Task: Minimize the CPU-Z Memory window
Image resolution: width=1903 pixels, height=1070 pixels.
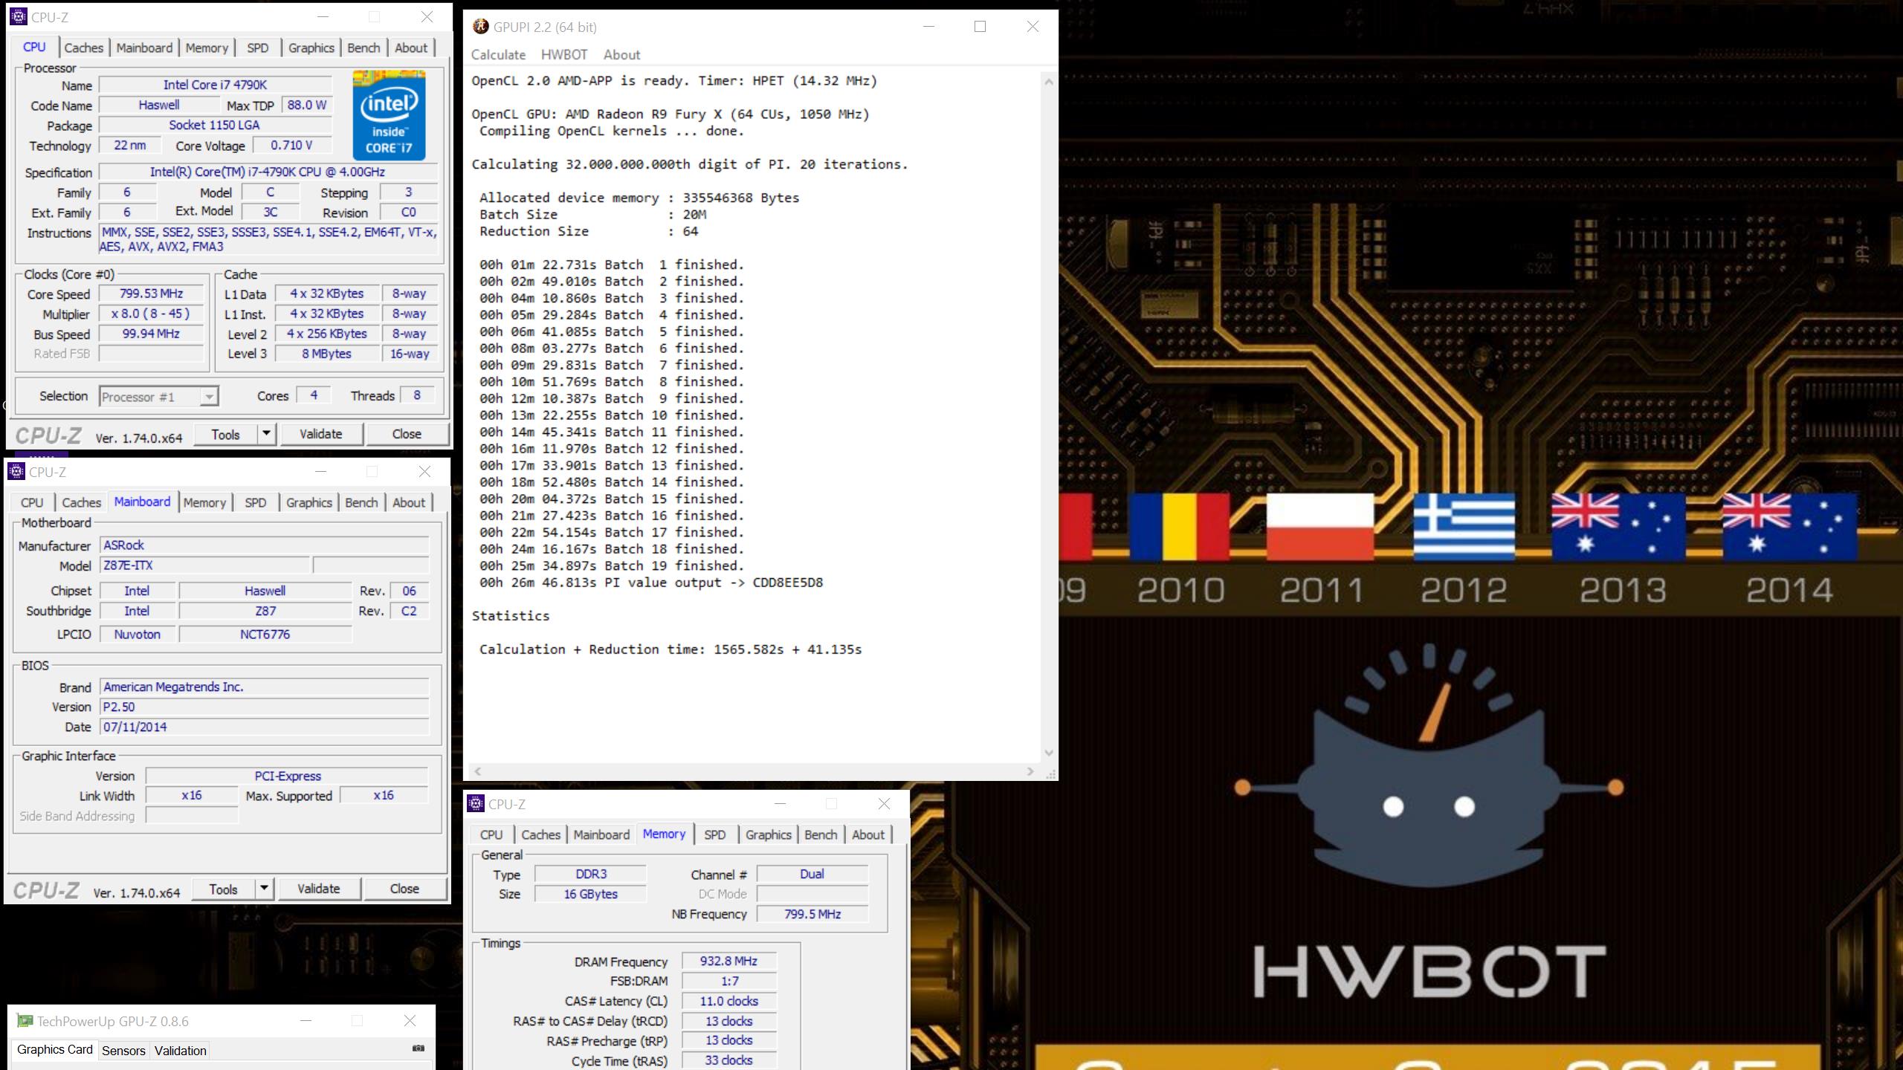Action: coord(780,804)
